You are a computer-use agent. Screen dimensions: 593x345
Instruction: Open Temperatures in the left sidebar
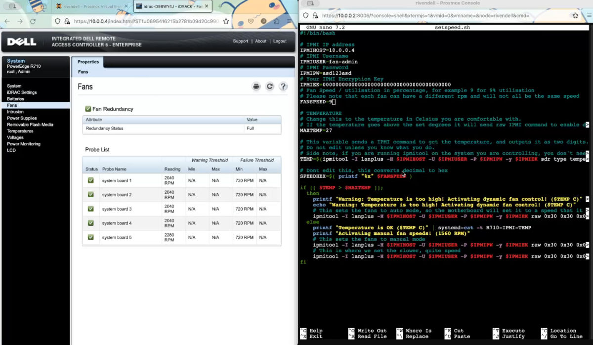pyautogui.click(x=20, y=131)
